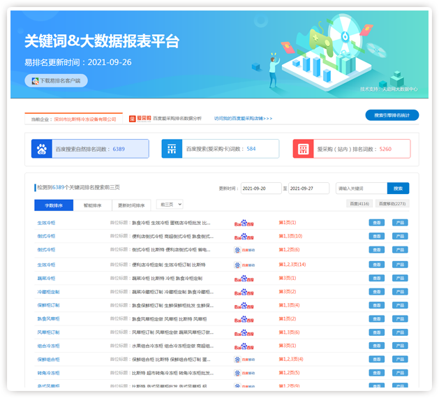Screen dimensions: 439x398
Task: Switch to the 更新时间排序 tab
Action: pyautogui.click(x=133, y=205)
